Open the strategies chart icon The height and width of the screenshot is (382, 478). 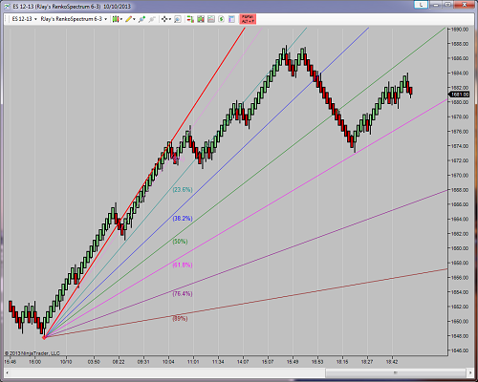point(211,19)
